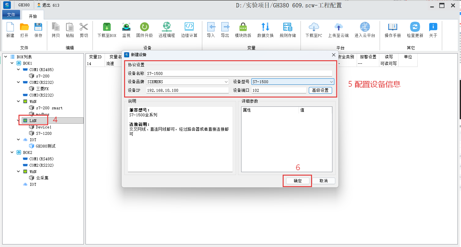The height and width of the screenshot is (247, 461).
Task: Click the application S logo icon
Action: pos(7,5)
